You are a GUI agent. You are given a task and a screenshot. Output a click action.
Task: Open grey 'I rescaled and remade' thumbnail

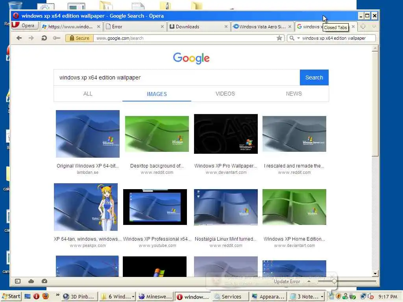point(294,134)
